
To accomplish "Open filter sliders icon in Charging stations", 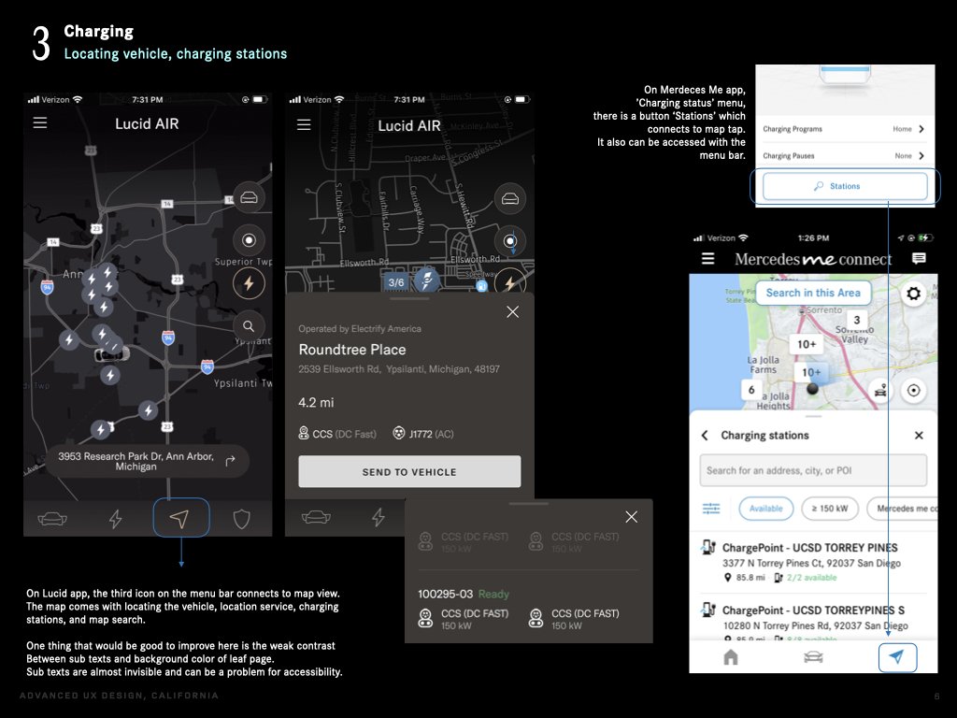I will click(x=711, y=508).
